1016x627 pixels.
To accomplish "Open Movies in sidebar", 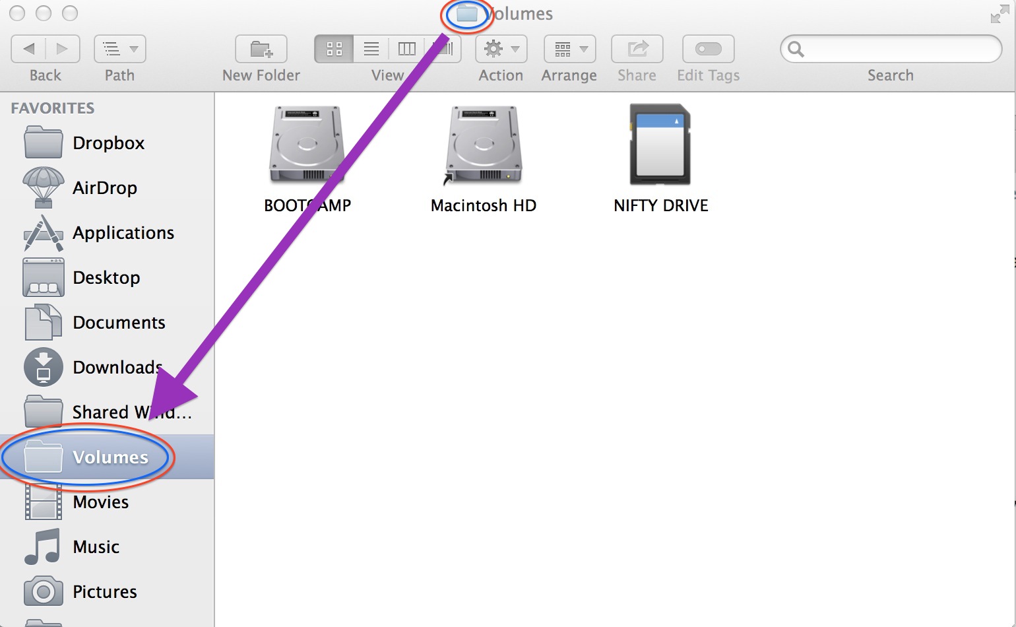I will pyautogui.click(x=108, y=502).
